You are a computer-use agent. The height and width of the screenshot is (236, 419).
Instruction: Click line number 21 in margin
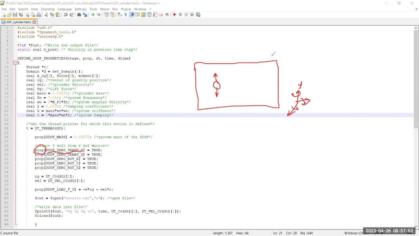point(6,115)
